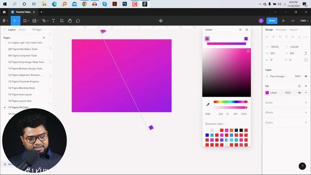Toggle layer visibility eye icon
Viewport: 311px width, 175px height.
306,76
